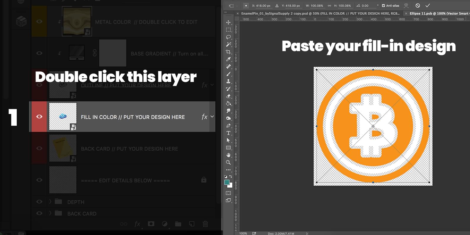The width and height of the screenshot is (470, 235).
Task: Open the background white color swatch
Action: pos(231,186)
